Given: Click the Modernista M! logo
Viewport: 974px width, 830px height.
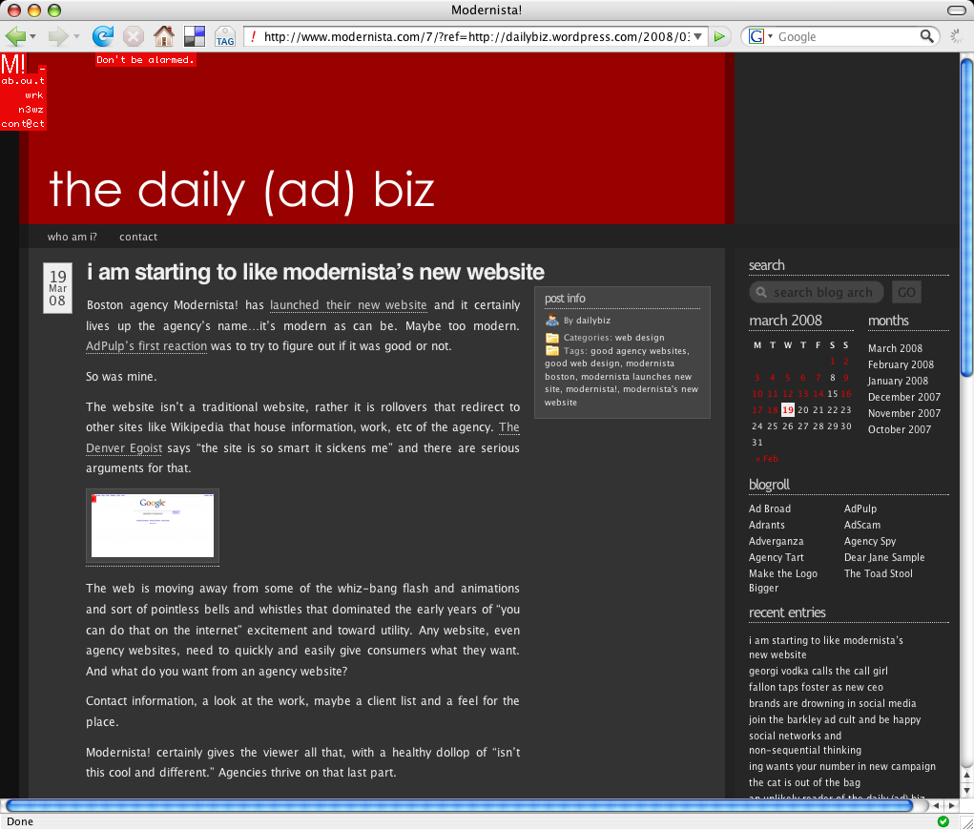Looking at the screenshot, I should coord(13,64).
